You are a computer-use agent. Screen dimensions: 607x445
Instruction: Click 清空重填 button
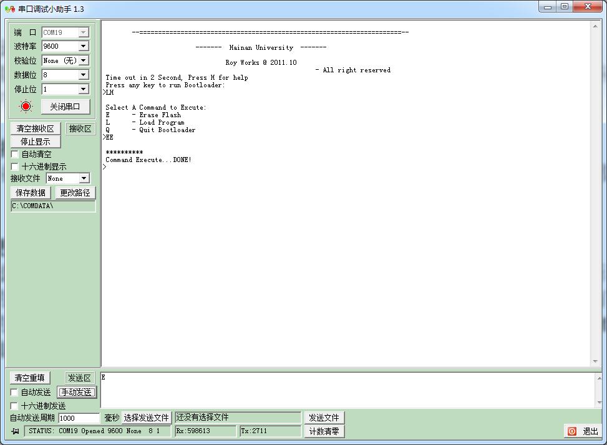coord(30,378)
